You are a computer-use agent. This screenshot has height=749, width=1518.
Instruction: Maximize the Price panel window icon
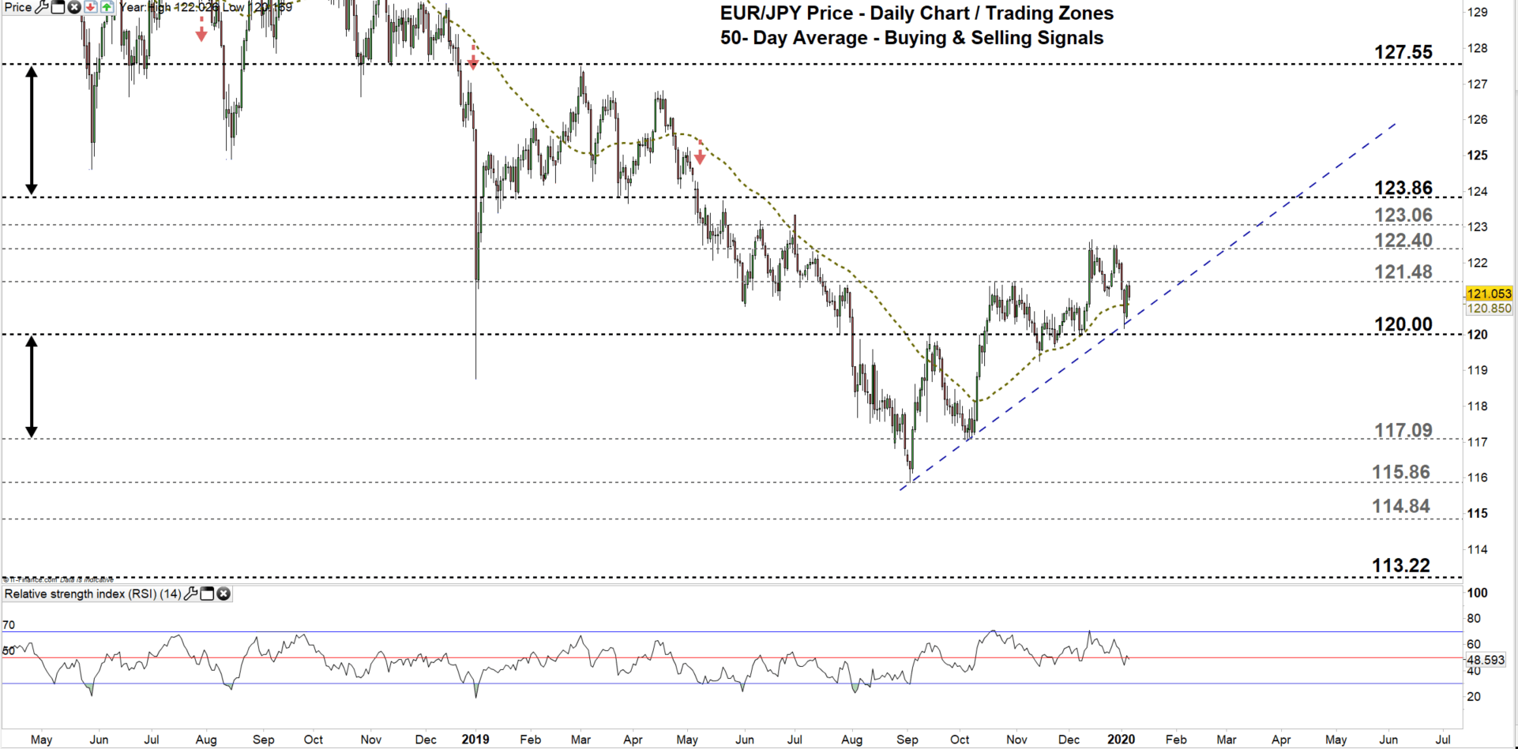tap(58, 7)
